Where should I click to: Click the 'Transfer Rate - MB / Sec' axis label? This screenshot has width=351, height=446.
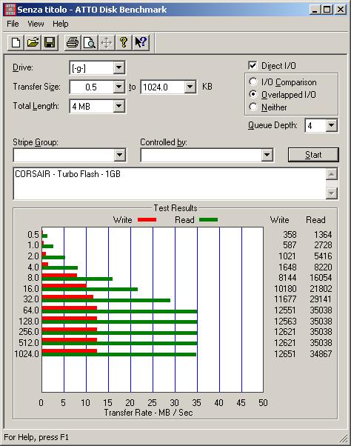pos(148,413)
